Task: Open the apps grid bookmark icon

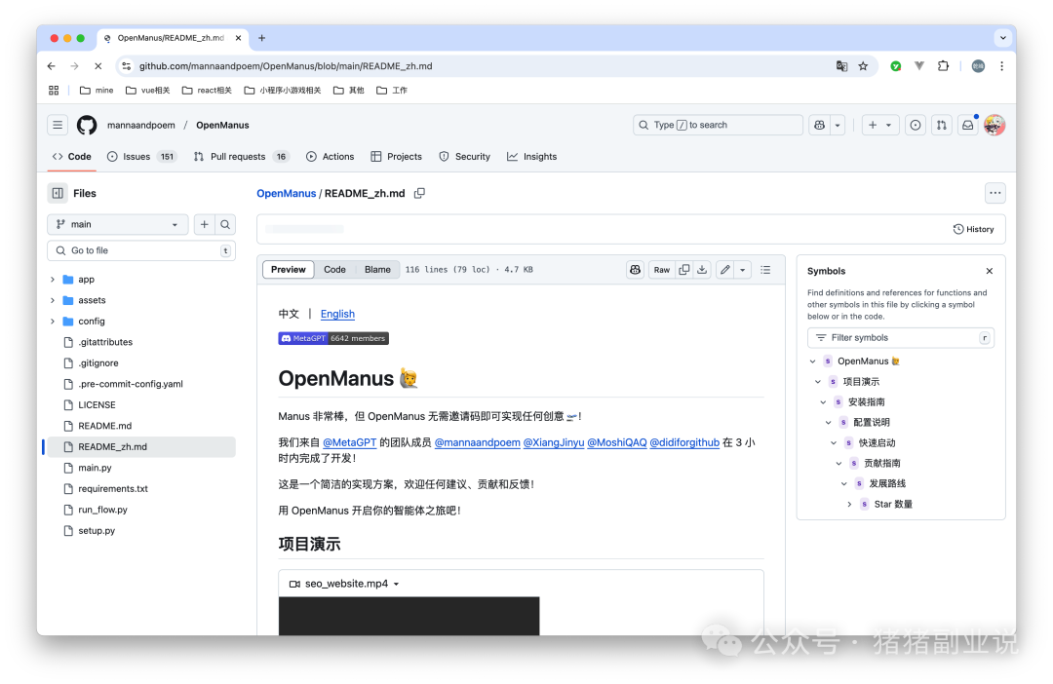Action: (x=54, y=90)
